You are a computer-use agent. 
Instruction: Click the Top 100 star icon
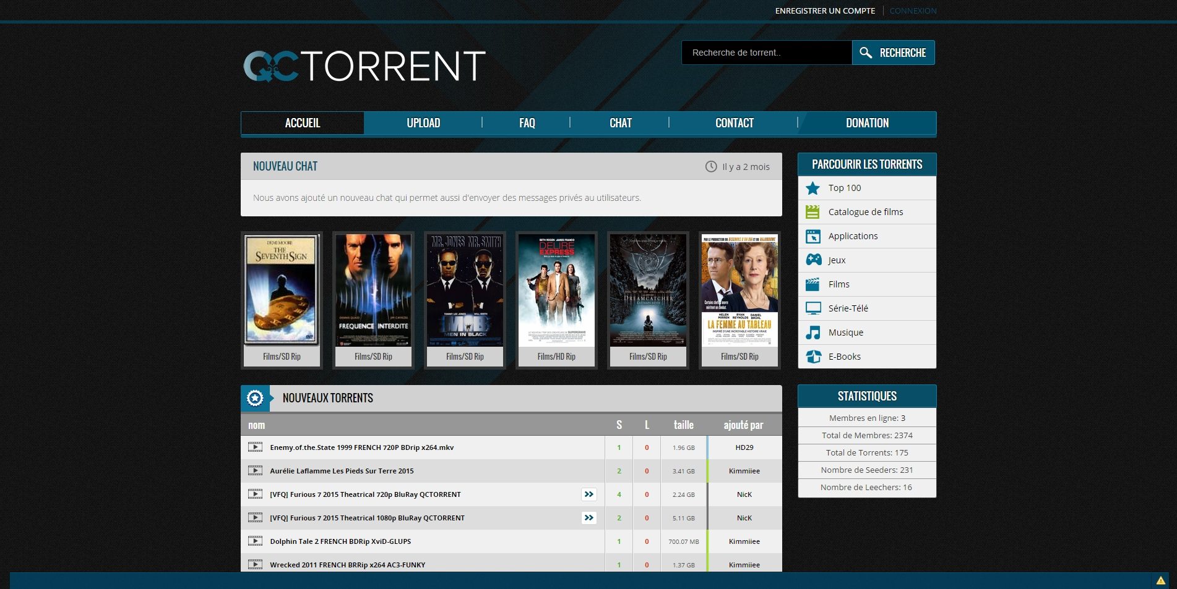coord(813,188)
